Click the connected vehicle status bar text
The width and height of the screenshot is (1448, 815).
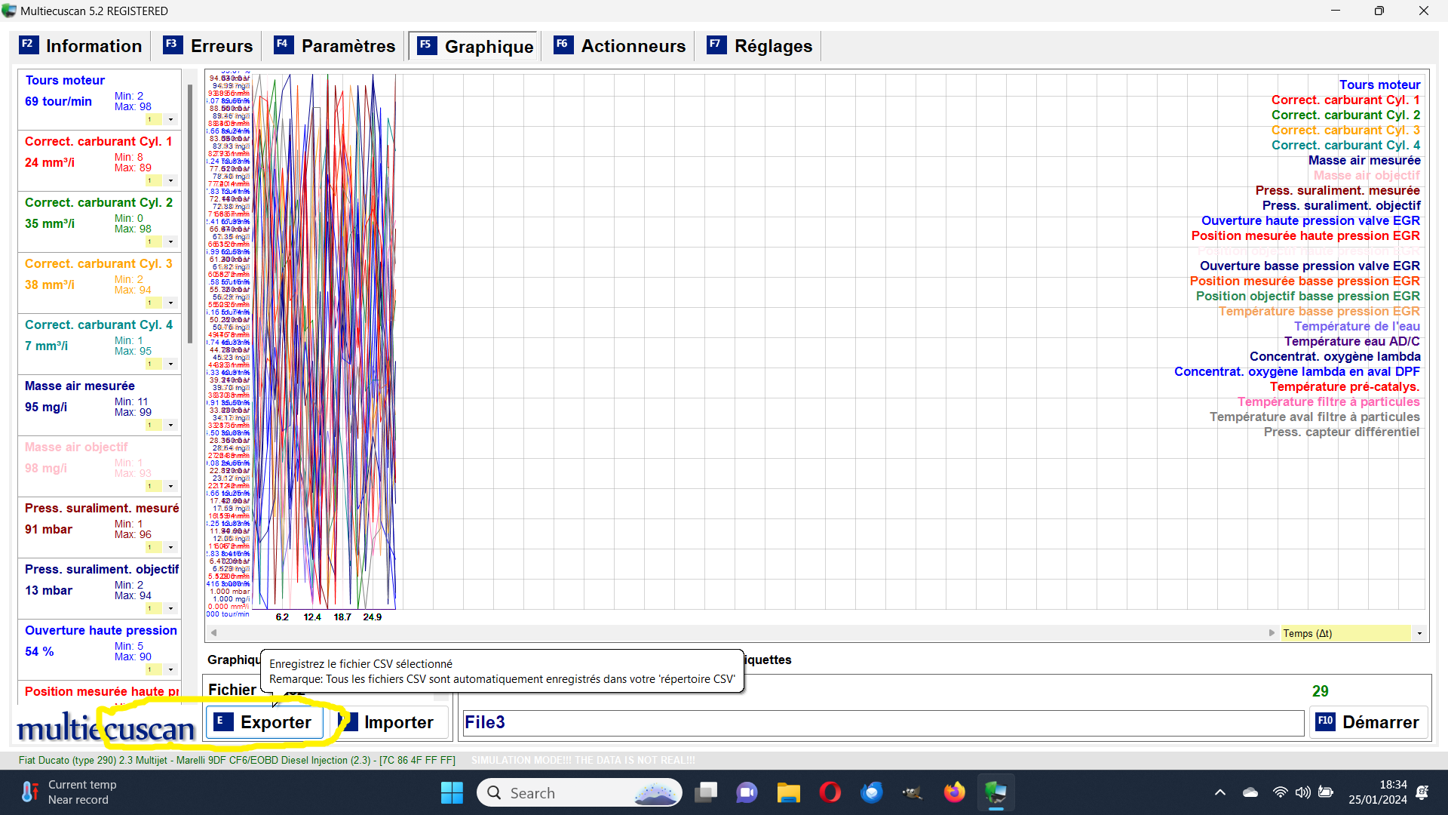237,761
